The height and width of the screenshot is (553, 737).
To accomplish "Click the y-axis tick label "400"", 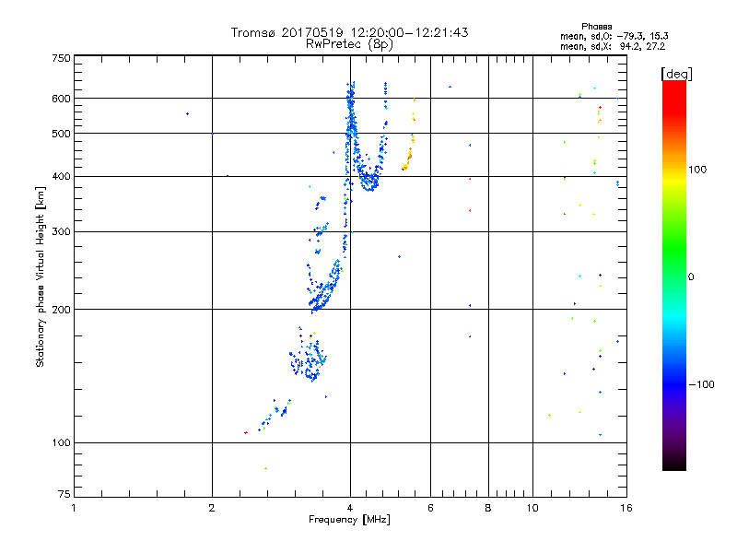I will (61, 177).
